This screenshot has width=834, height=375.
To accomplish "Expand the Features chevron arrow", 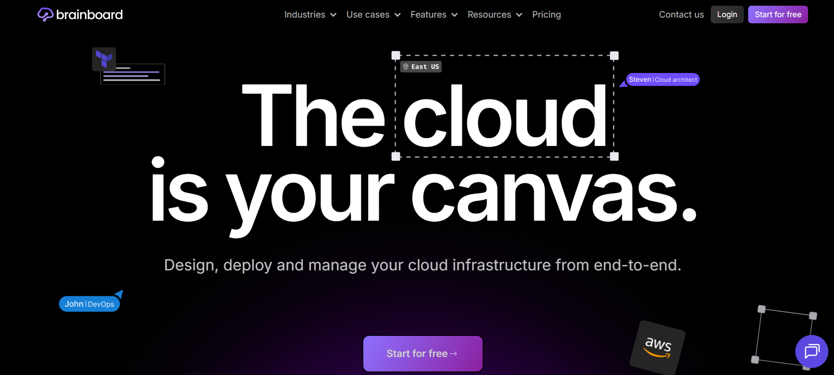I will point(455,15).
